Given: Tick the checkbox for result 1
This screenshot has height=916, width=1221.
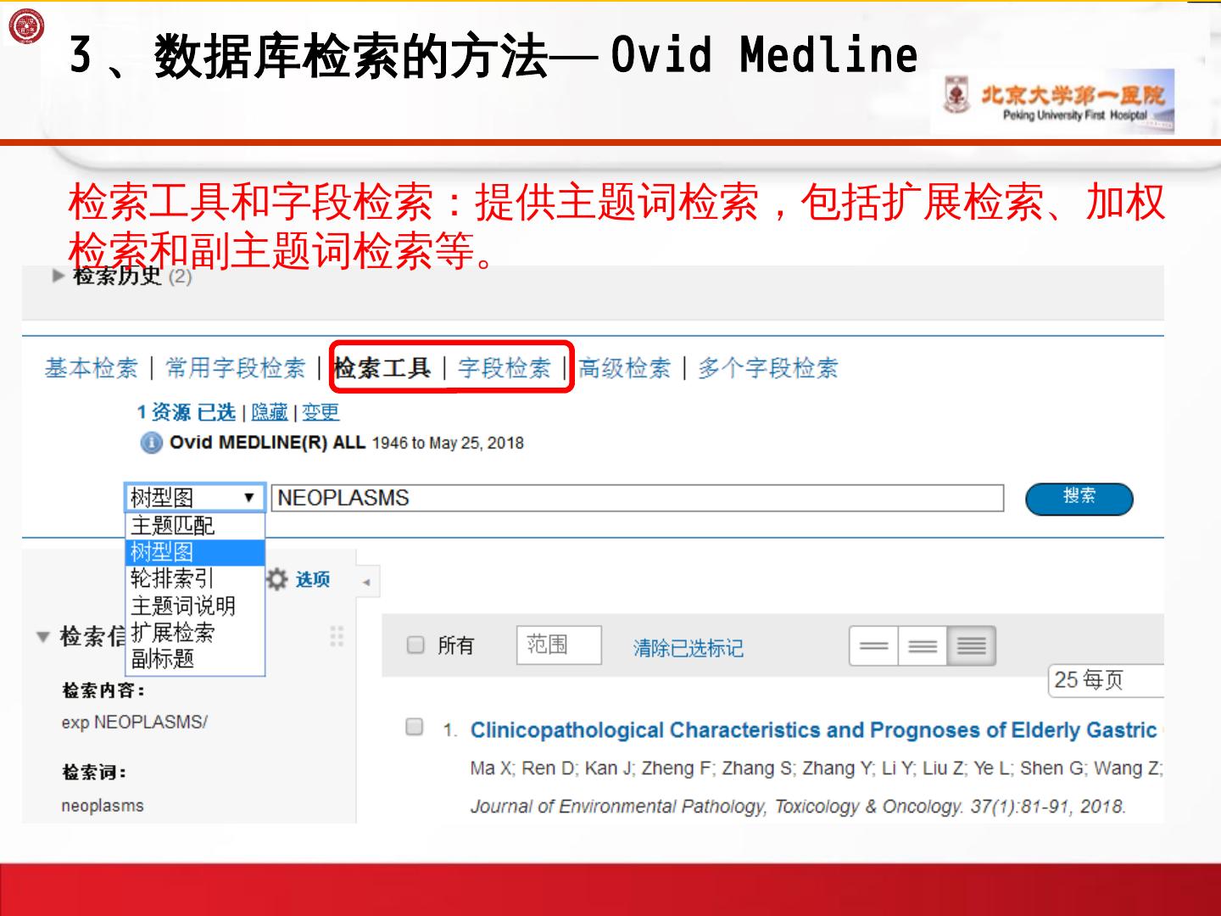Looking at the screenshot, I should [415, 727].
